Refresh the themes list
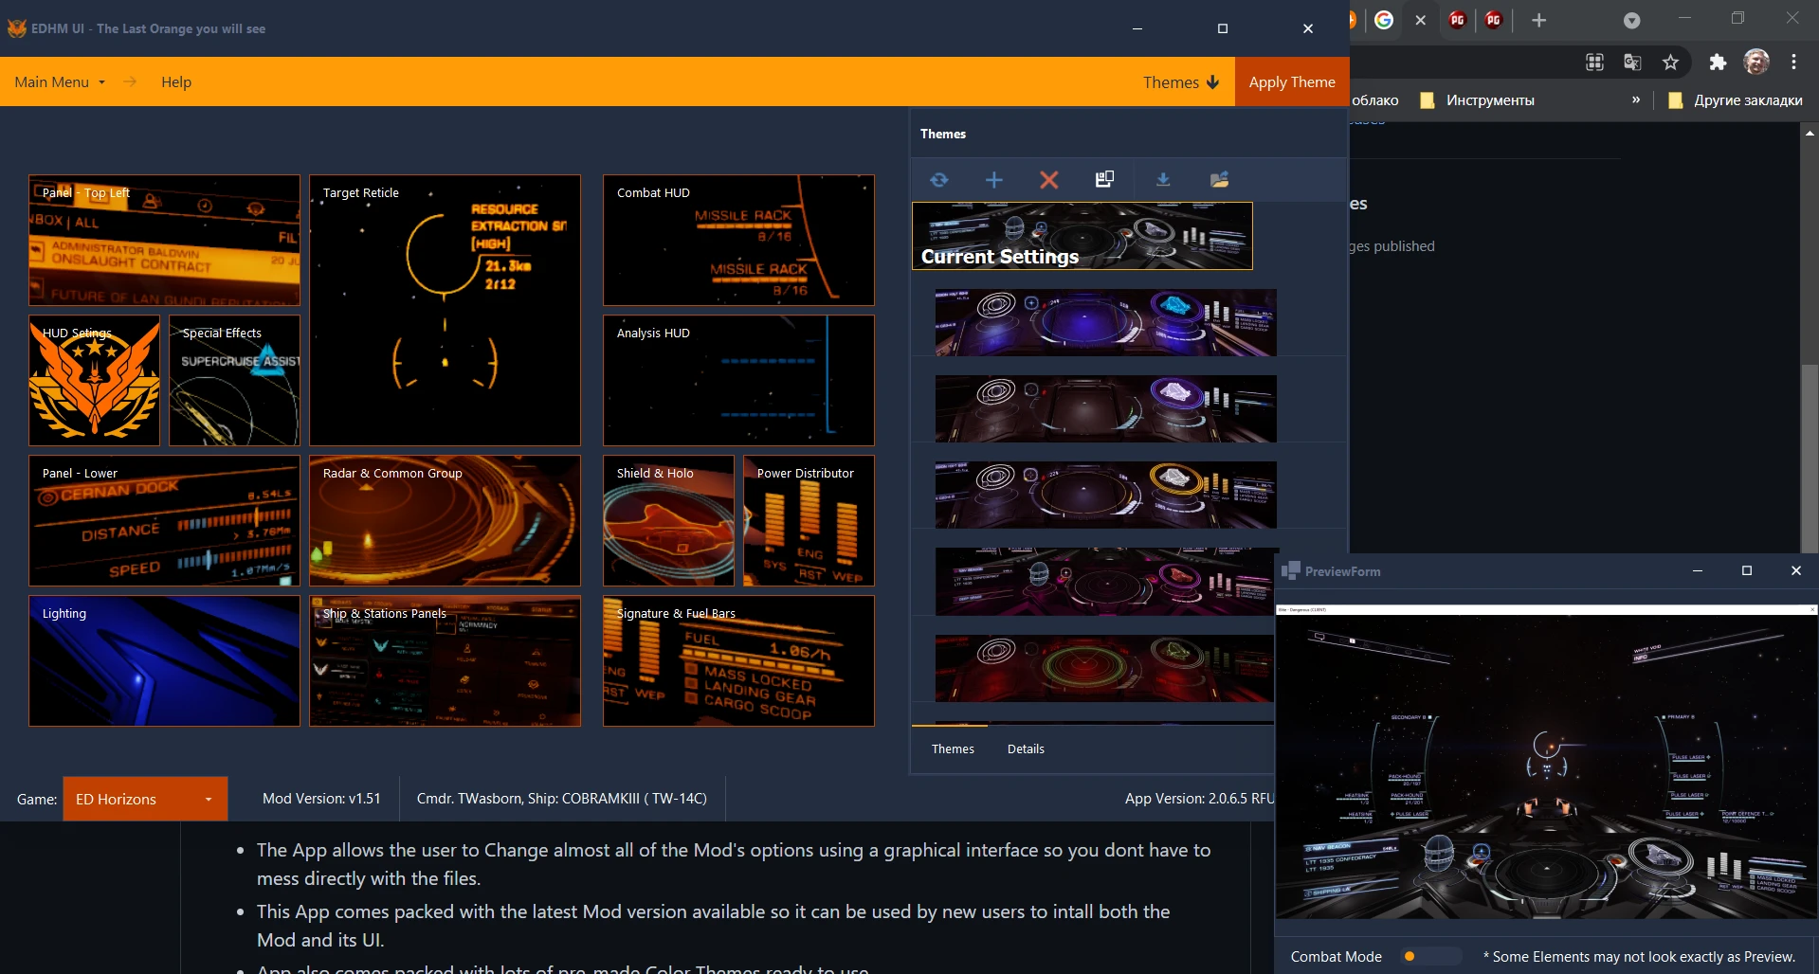This screenshot has width=1819, height=974. [939, 179]
